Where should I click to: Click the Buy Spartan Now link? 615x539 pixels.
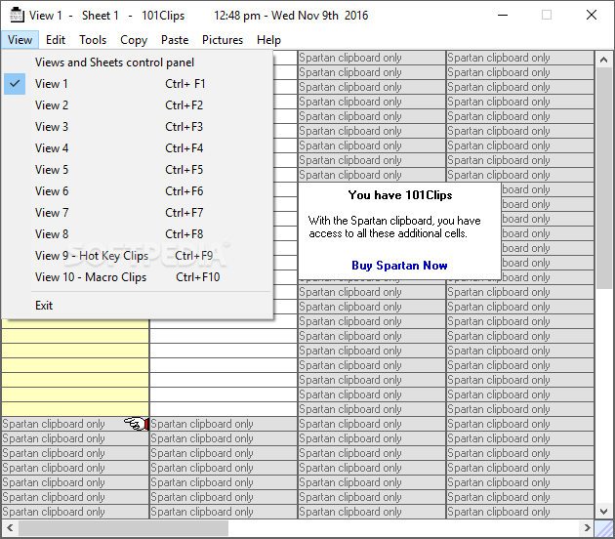point(399,266)
